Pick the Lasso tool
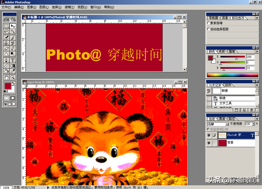Image resolution: width=262 pixels, height=189 pixels. (6, 31)
